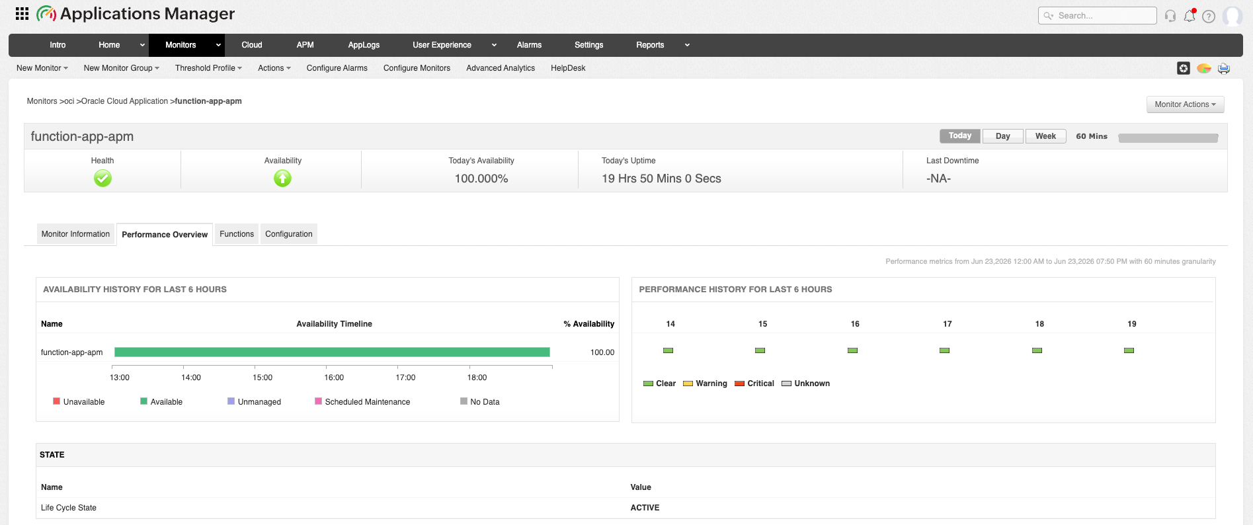This screenshot has height=525, width=1253.
Task: Expand the User Experience menu arrow
Action: [x=494, y=45]
